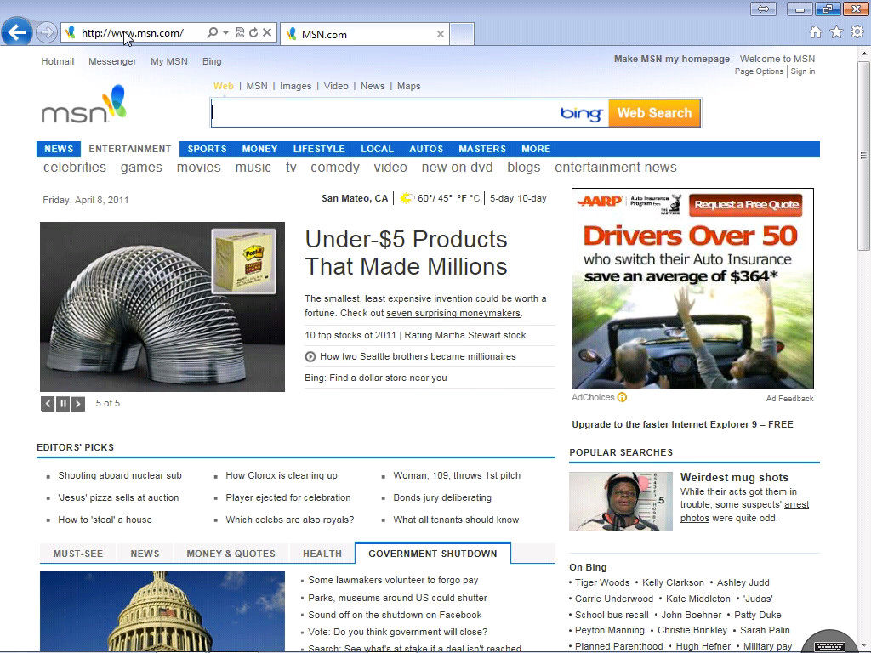Switch to the MONEY & QUOTES tab

pyautogui.click(x=231, y=554)
